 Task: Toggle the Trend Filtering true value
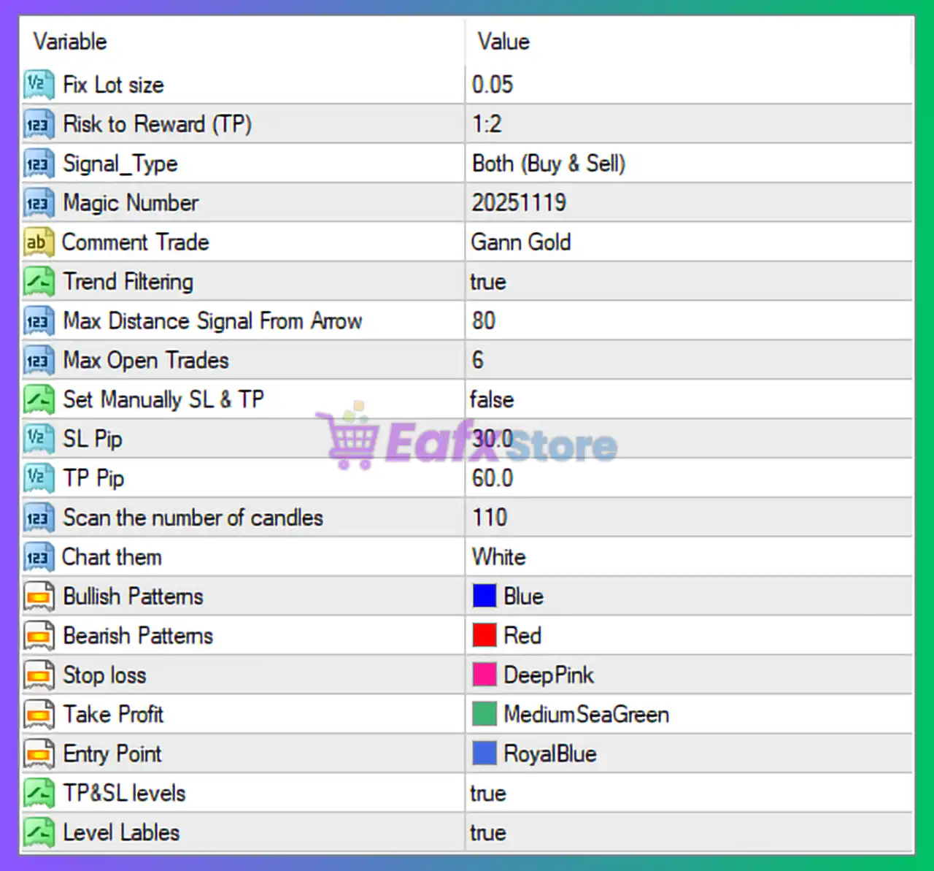(488, 282)
